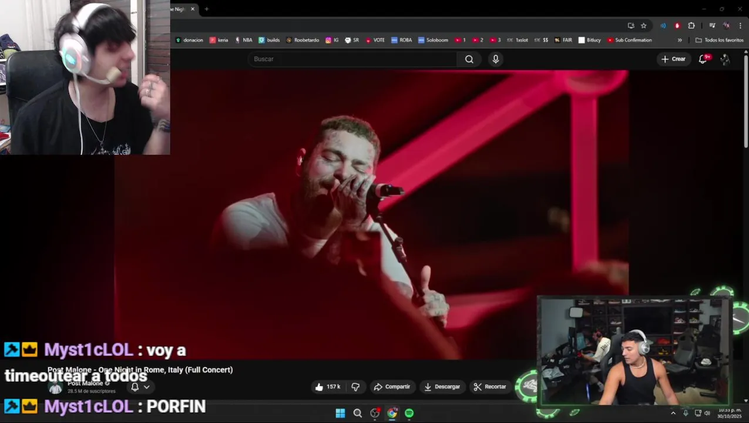
Task: Open the FAIR bookmark
Action: click(563, 40)
